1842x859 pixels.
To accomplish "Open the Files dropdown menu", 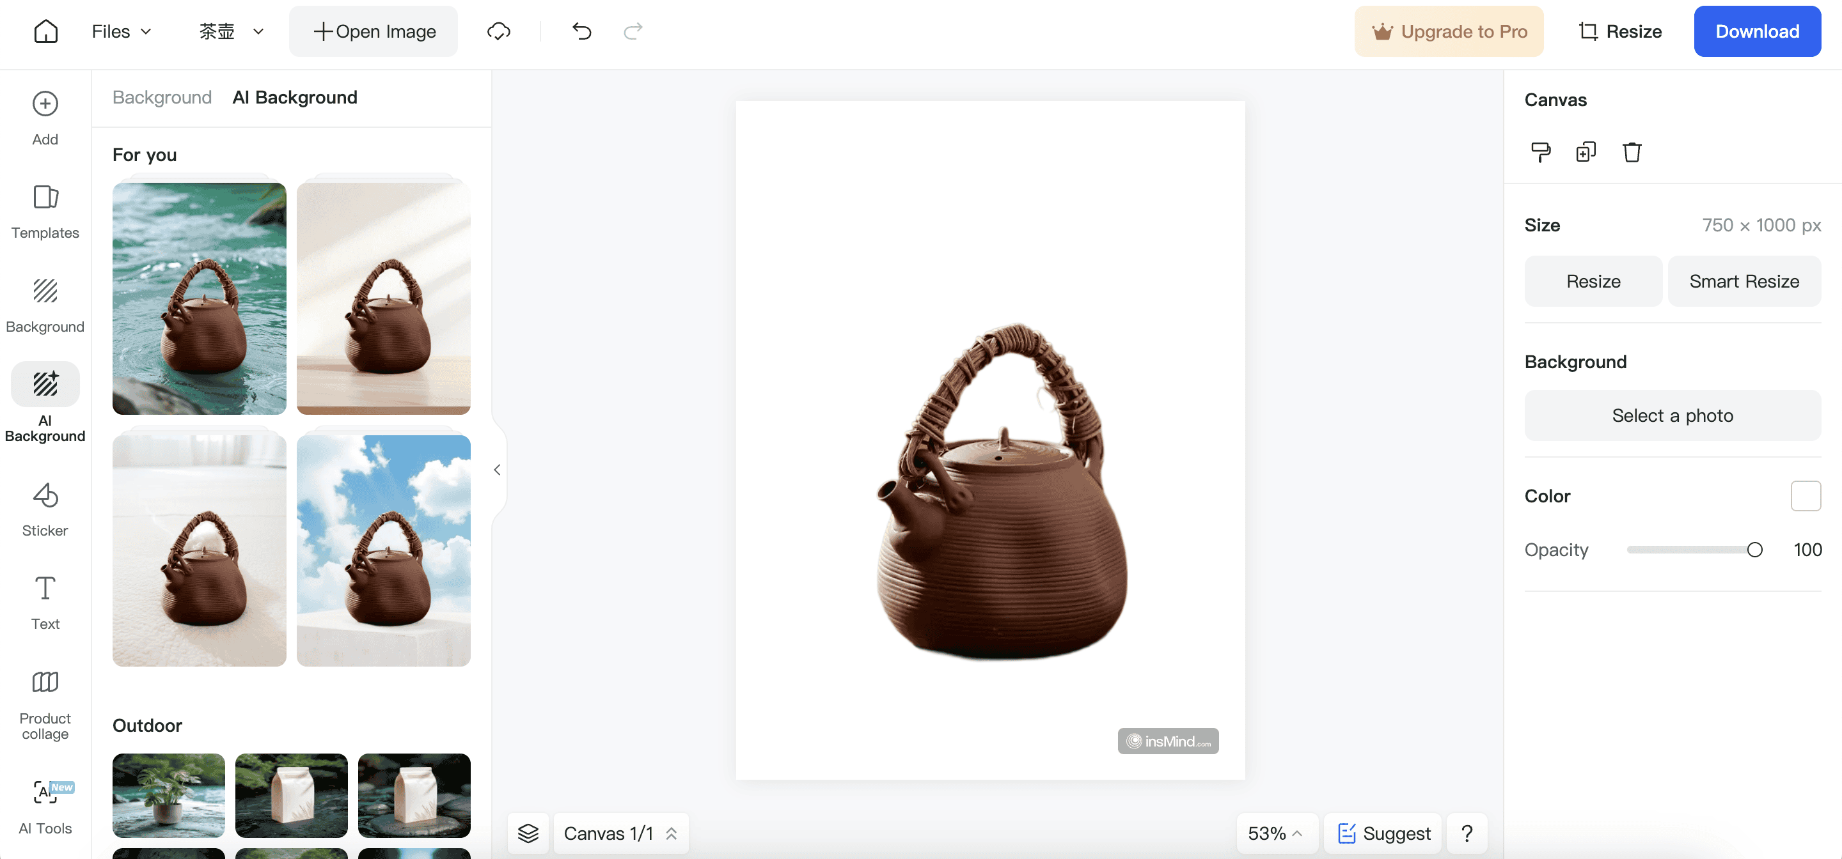I will (x=122, y=31).
